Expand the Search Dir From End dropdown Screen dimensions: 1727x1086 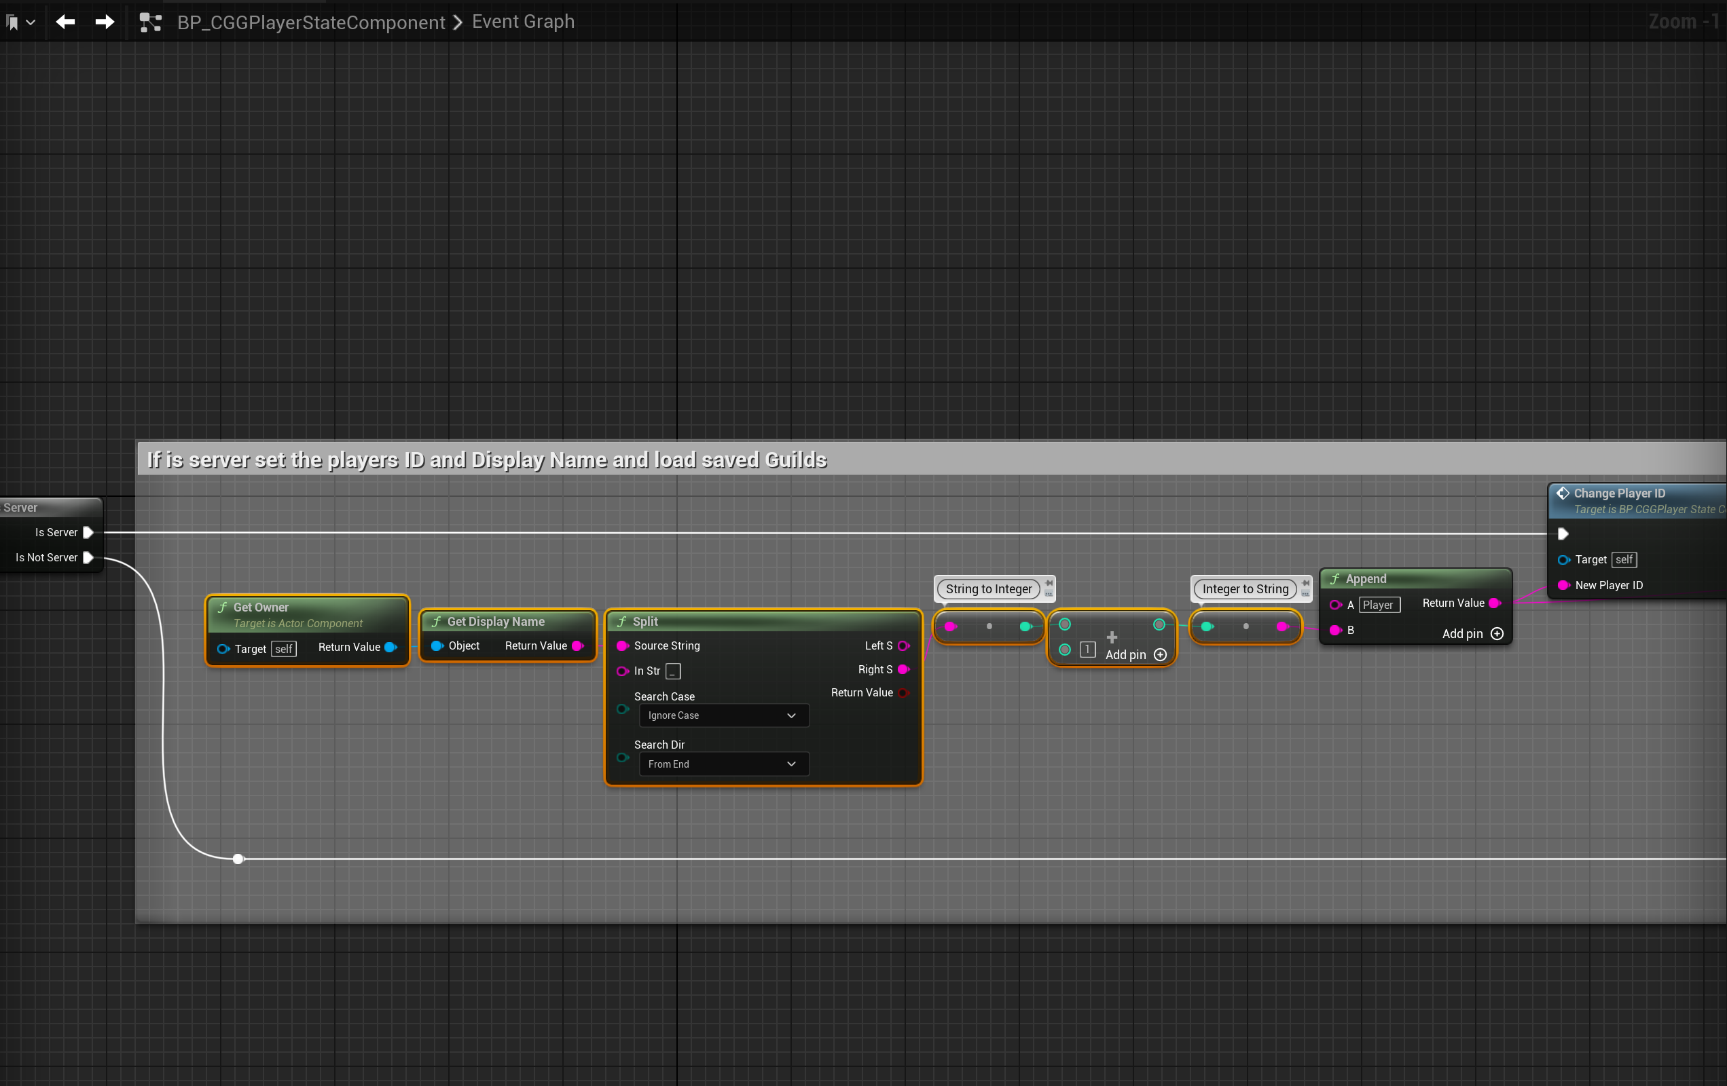point(723,764)
